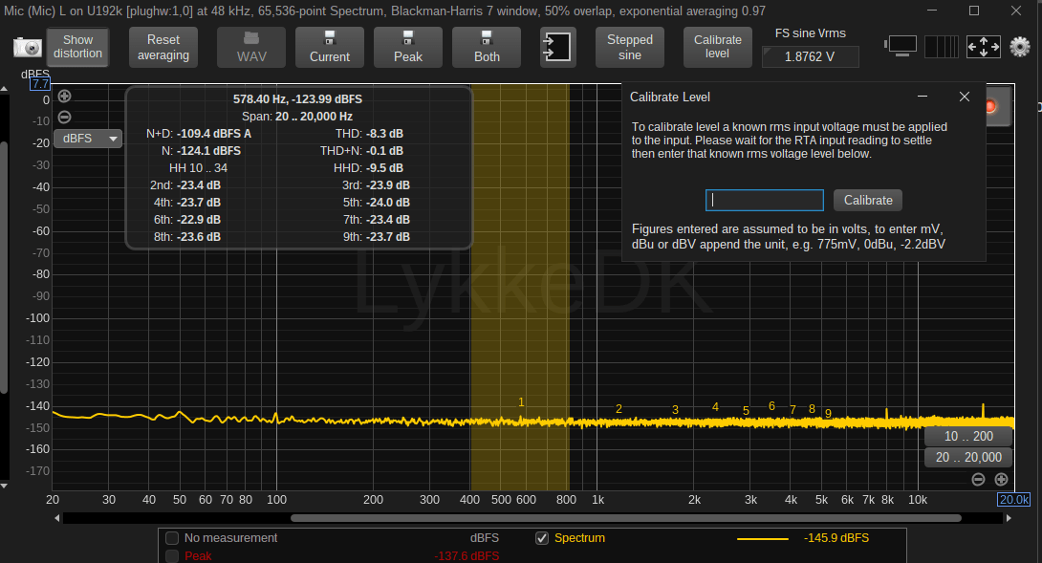The image size is (1042, 563).
Task: Click horizontal scrollbar right arrow
Action: click(1009, 518)
